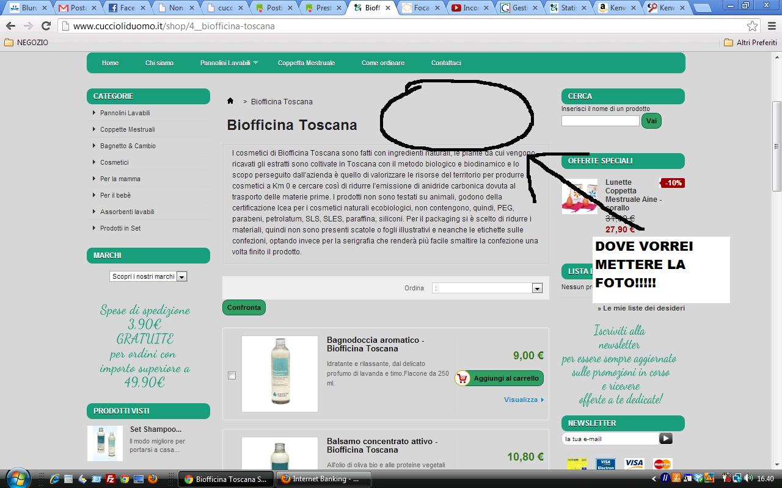Select the Pannolini Lavabili category
The image size is (782, 488).
pos(125,113)
